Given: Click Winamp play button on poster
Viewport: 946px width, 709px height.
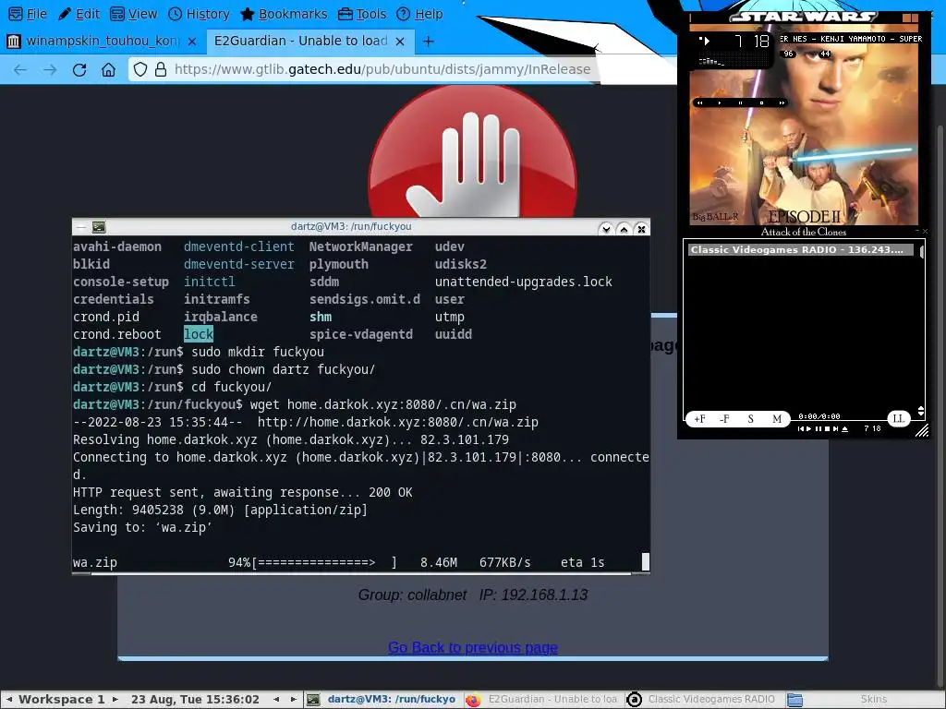Looking at the screenshot, I should tap(719, 103).
